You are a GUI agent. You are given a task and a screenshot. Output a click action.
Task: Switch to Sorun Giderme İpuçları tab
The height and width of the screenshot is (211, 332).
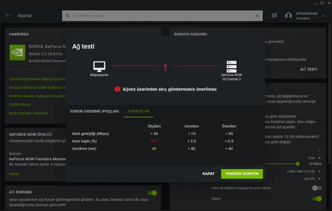tap(95, 111)
